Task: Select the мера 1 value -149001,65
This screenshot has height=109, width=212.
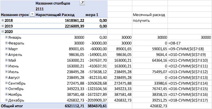Action: (97, 55)
